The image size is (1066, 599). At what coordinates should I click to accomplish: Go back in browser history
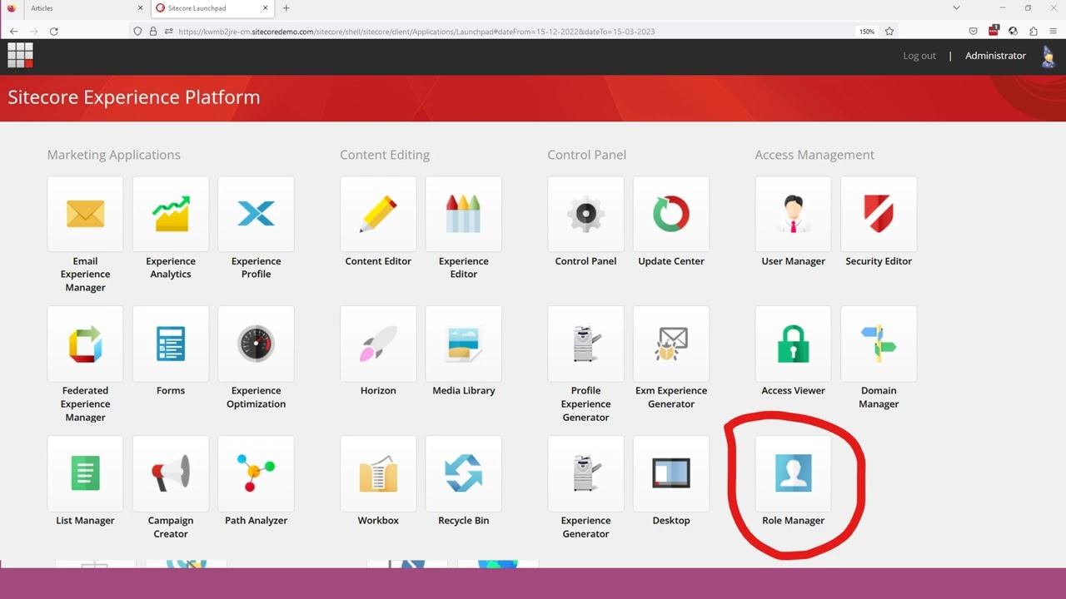tap(14, 32)
